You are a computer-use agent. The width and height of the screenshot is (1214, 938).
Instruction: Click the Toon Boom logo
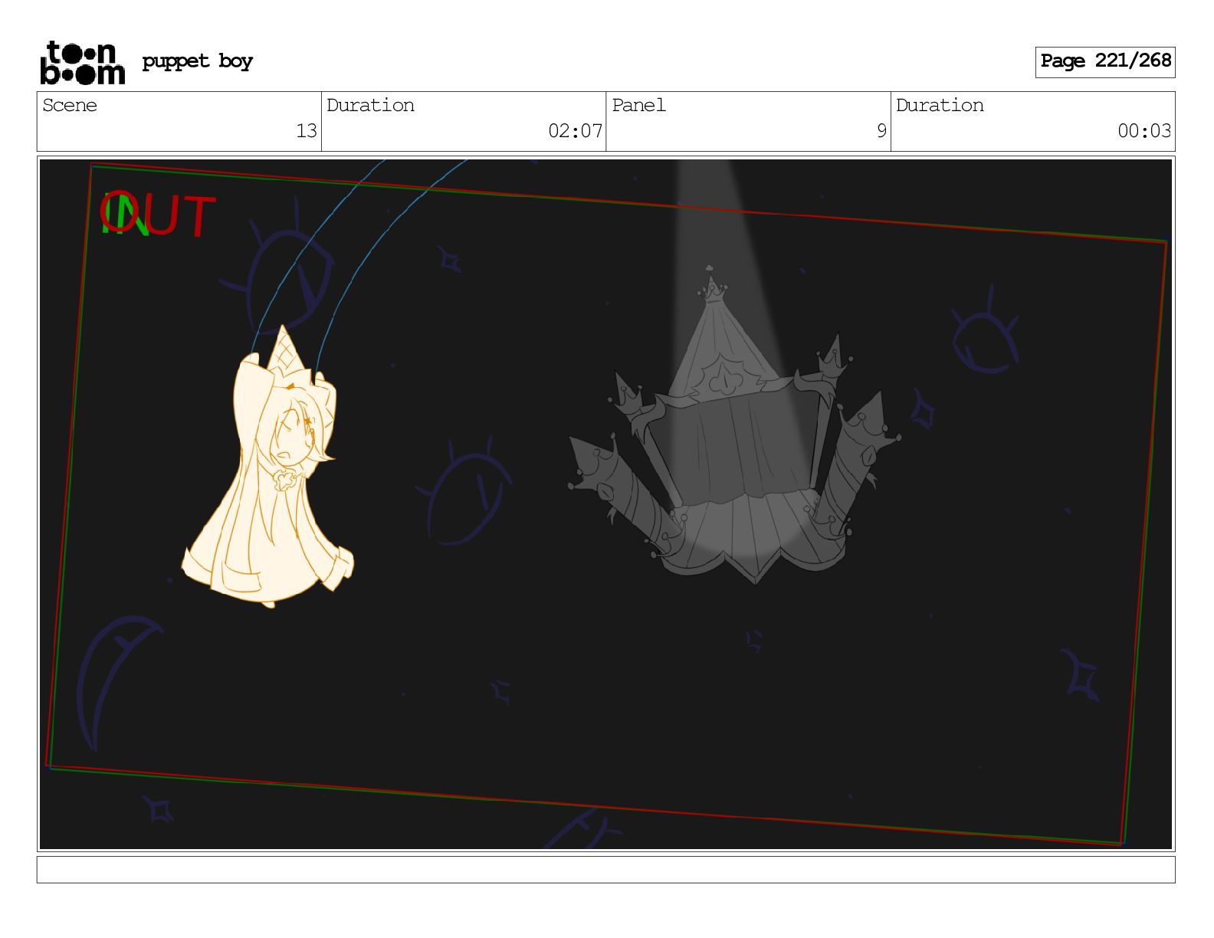click(x=82, y=62)
